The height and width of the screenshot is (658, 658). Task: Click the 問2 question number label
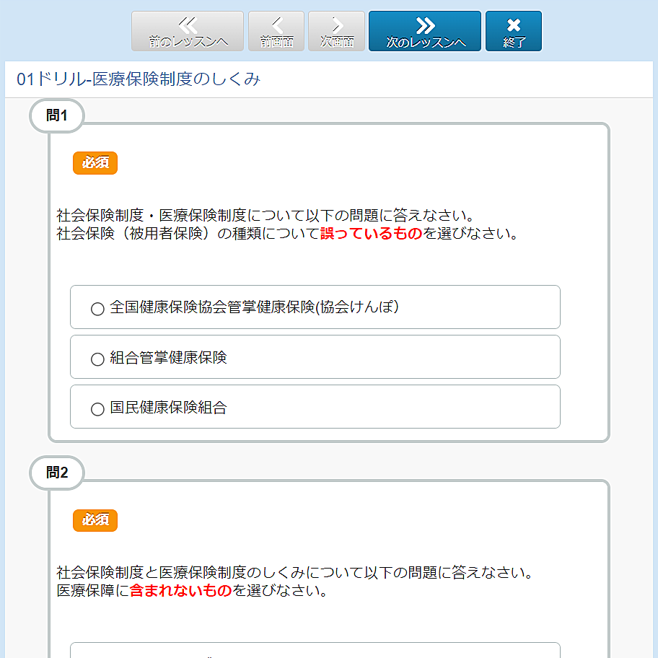[57, 473]
